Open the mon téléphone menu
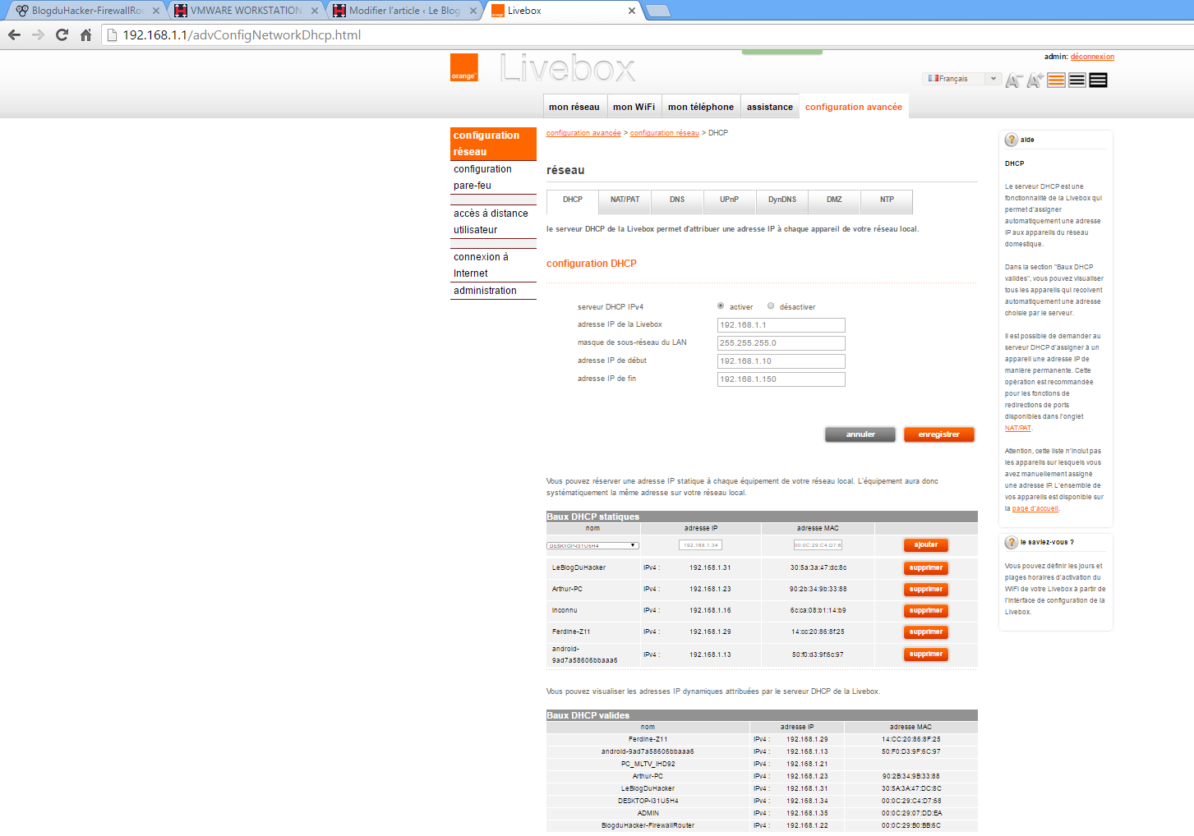Image resolution: width=1194 pixels, height=836 pixels. tap(701, 107)
